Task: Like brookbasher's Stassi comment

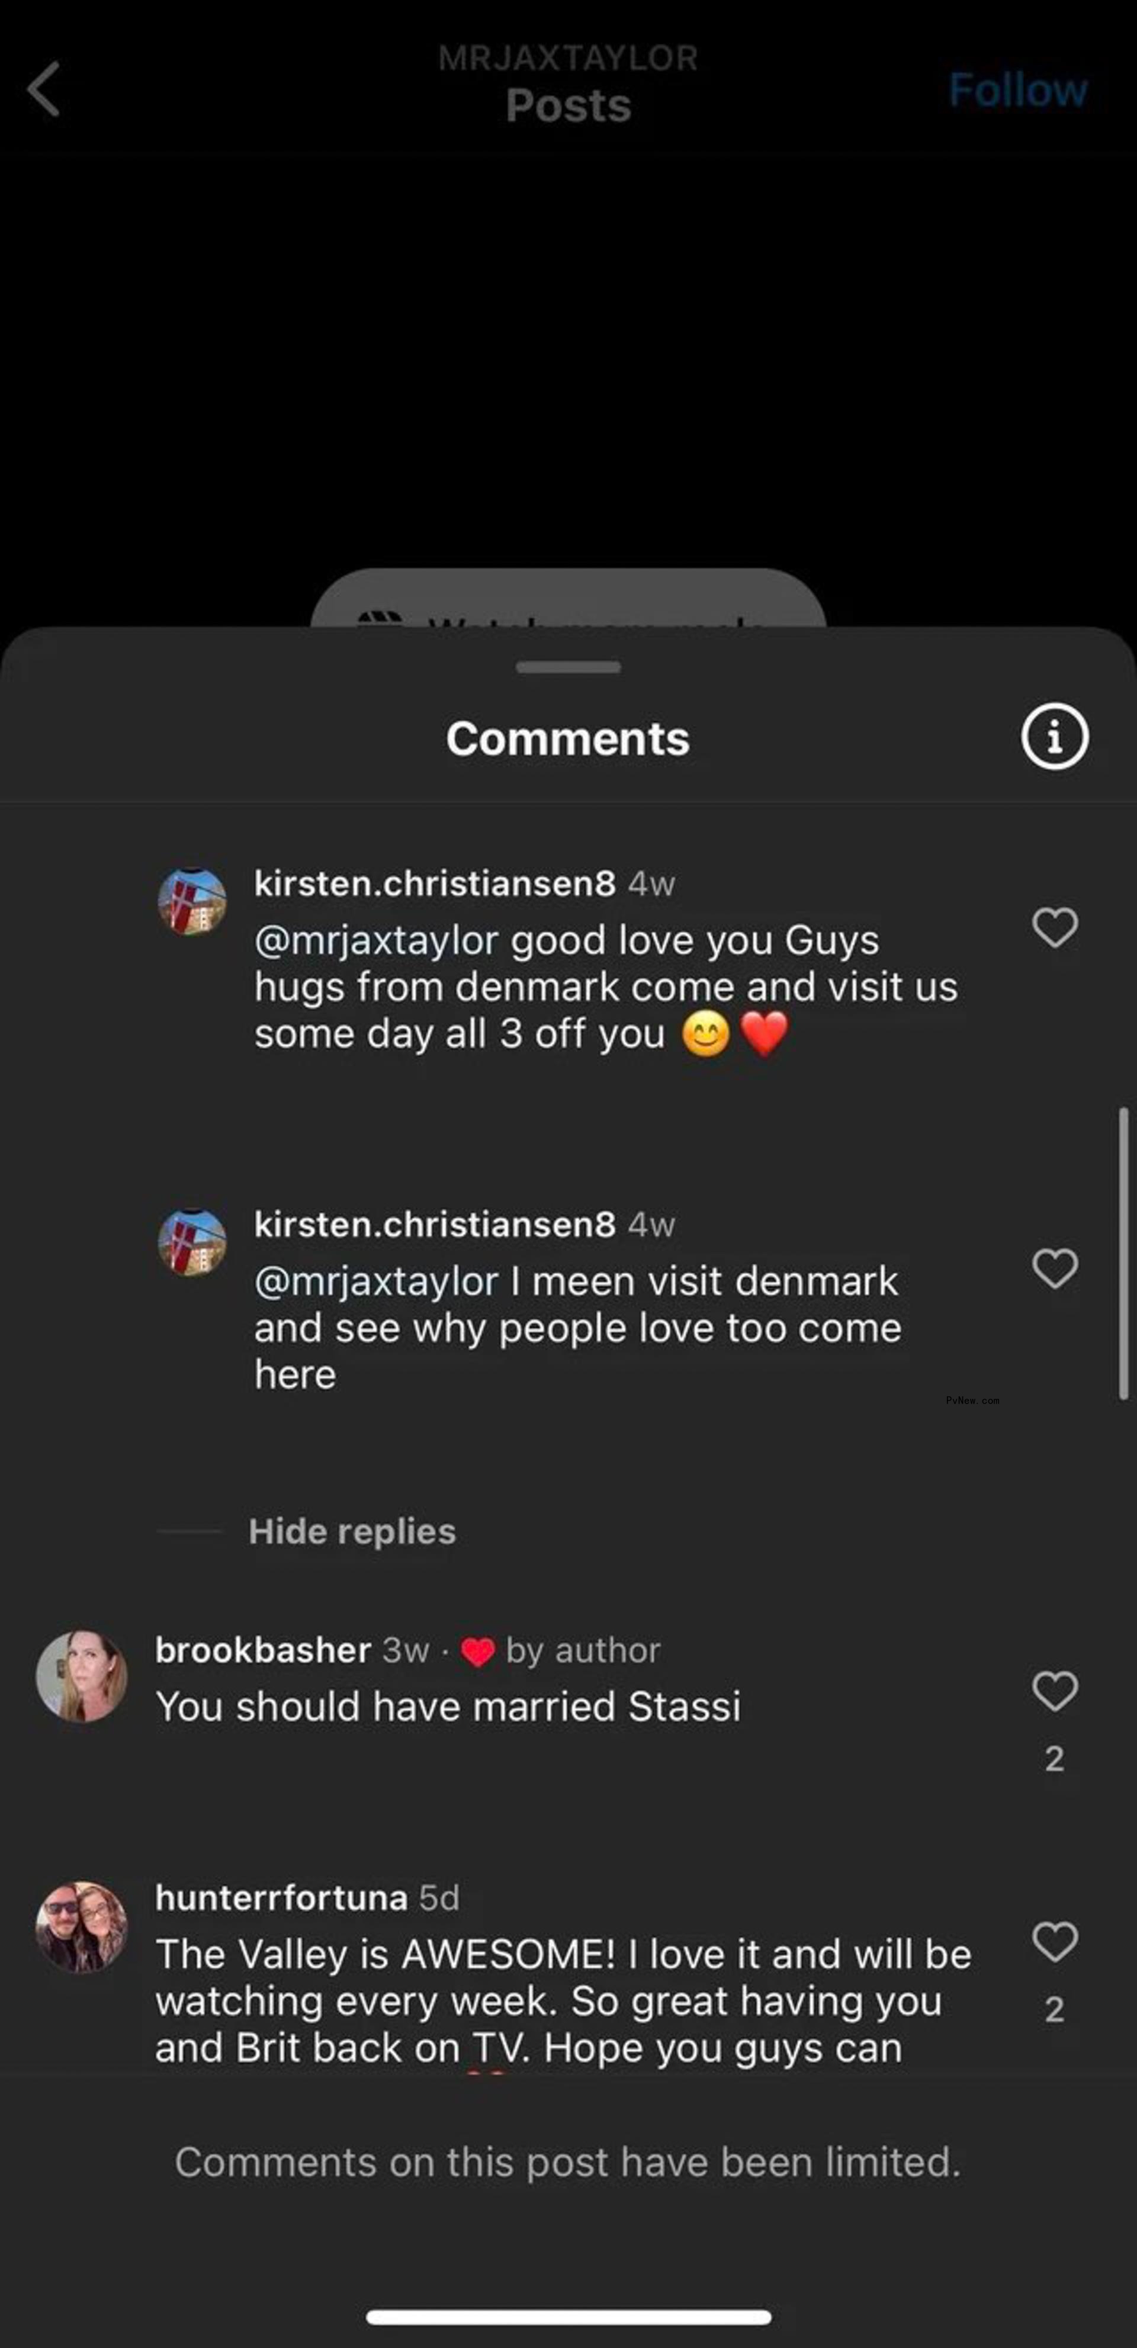Action: point(1054,1692)
